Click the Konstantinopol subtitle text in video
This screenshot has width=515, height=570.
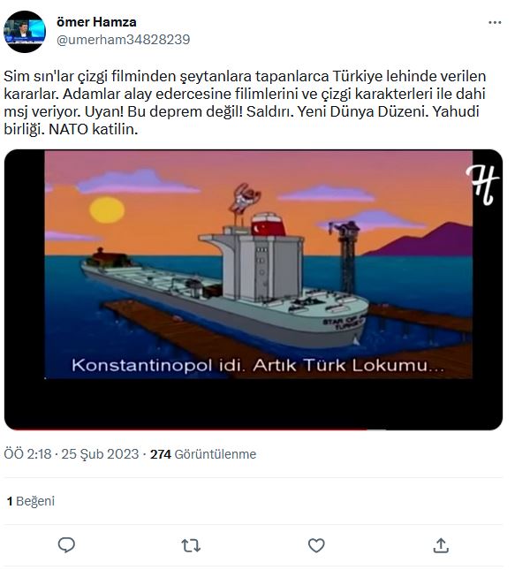click(x=258, y=365)
